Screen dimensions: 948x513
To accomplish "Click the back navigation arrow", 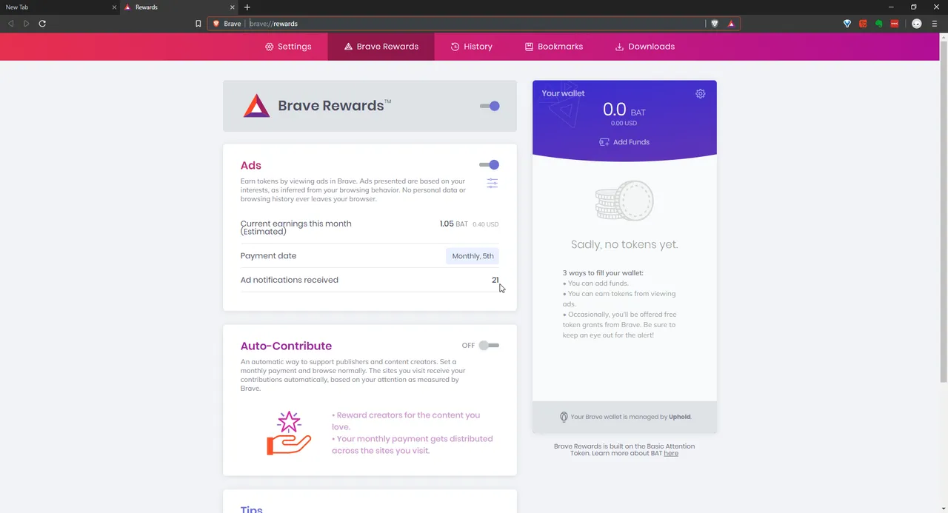I will click(x=10, y=24).
